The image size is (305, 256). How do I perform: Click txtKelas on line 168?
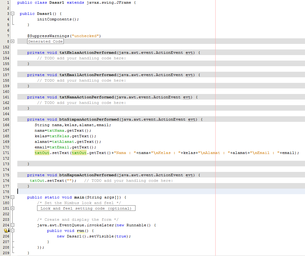point(59,136)
